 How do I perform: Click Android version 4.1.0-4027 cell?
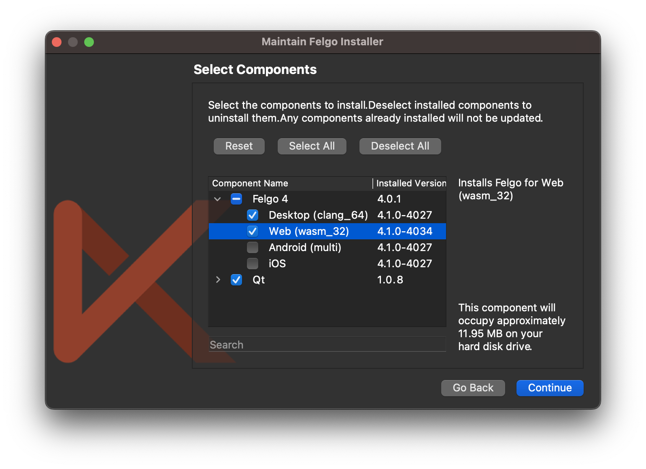pyautogui.click(x=405, y=247)
